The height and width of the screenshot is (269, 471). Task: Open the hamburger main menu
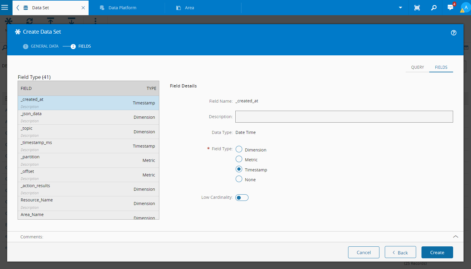(5, 7)
